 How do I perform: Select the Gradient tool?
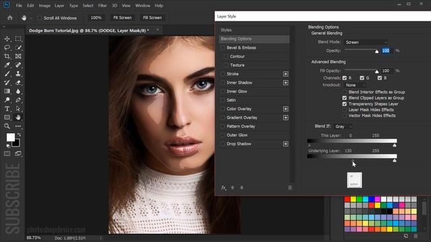7,91
